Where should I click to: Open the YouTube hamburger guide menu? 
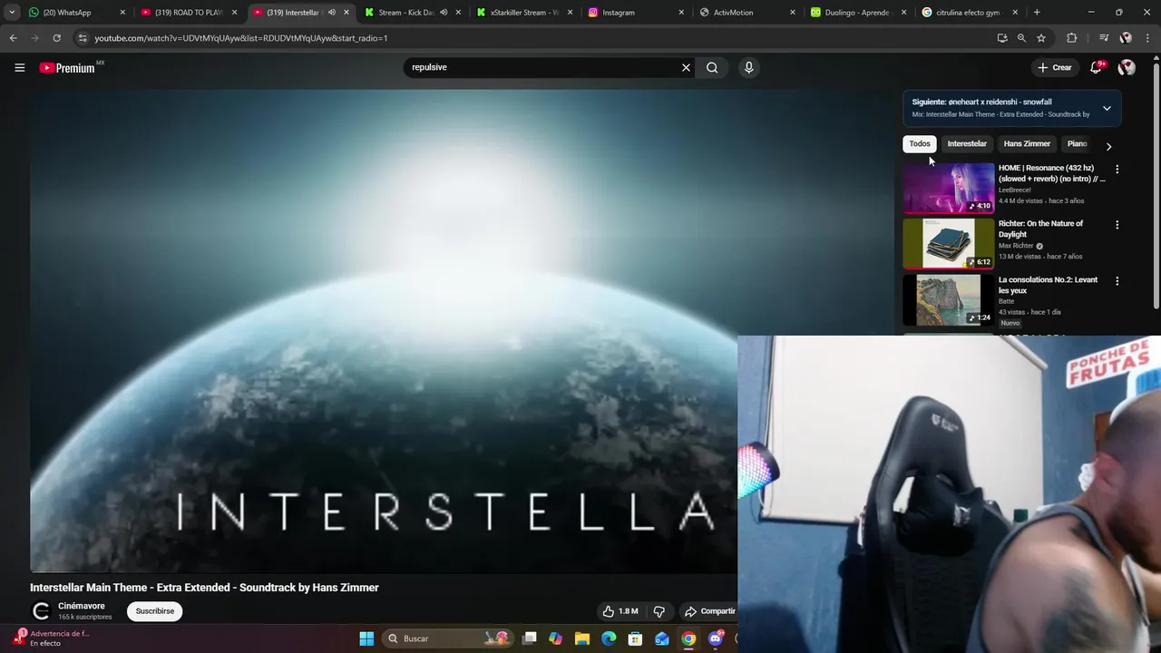pos(19,67)
